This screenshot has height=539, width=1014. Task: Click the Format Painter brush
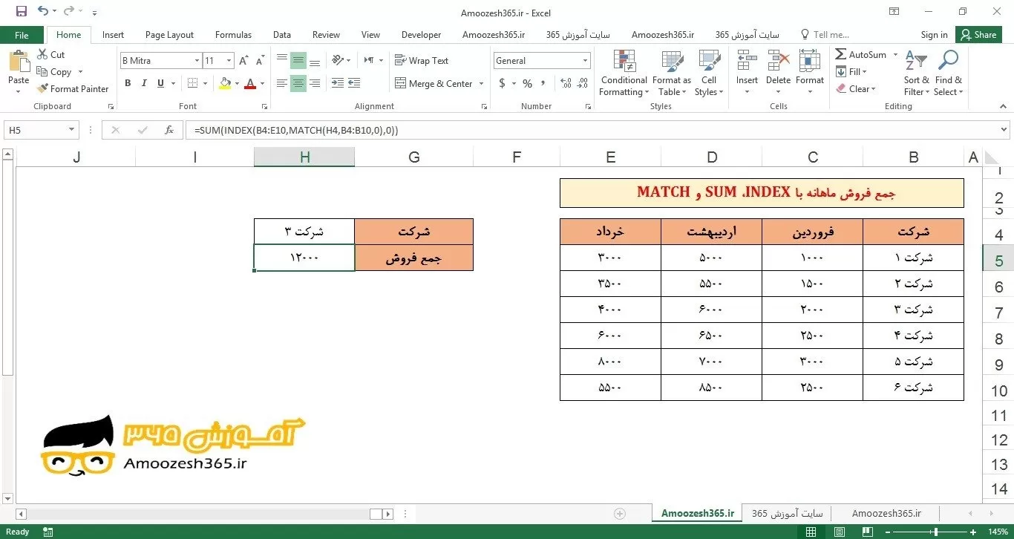[73, 89]
